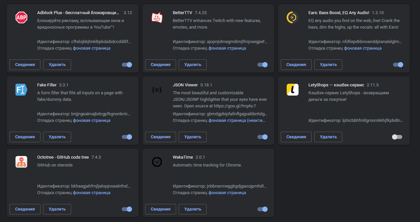The height and width of the screenshot is (222, 420).
Task: Click the Adblock Plus extension icon
Action: click(21, 17)
